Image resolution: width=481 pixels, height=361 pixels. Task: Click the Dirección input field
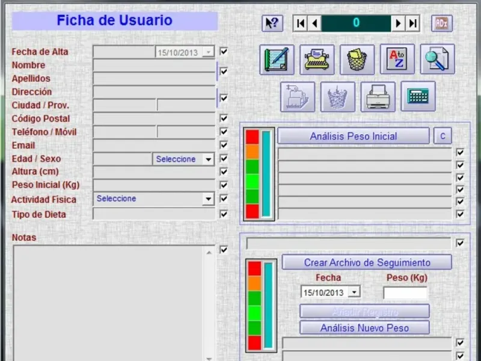point(155,92)
